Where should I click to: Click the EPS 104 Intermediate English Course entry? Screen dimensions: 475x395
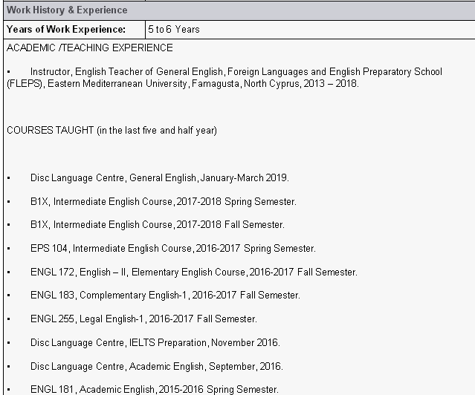point(172,249)
